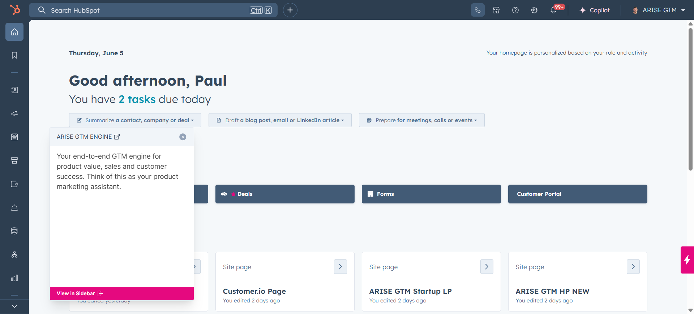Viewport: 694px width, 314px height.
Task: Expand the sidebar with bottom chevron
Action: tap(14, 306)
